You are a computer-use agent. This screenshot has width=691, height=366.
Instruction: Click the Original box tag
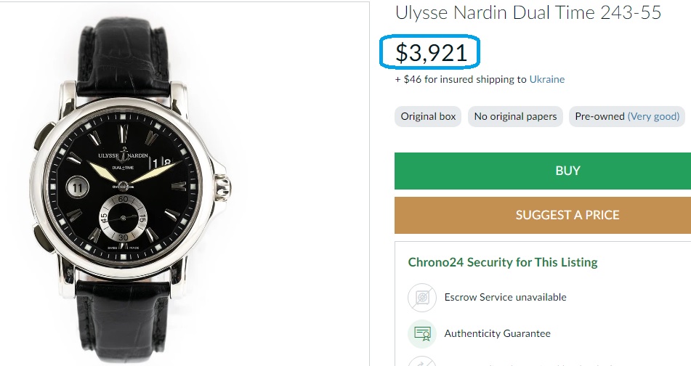click(x=428, y=116)
